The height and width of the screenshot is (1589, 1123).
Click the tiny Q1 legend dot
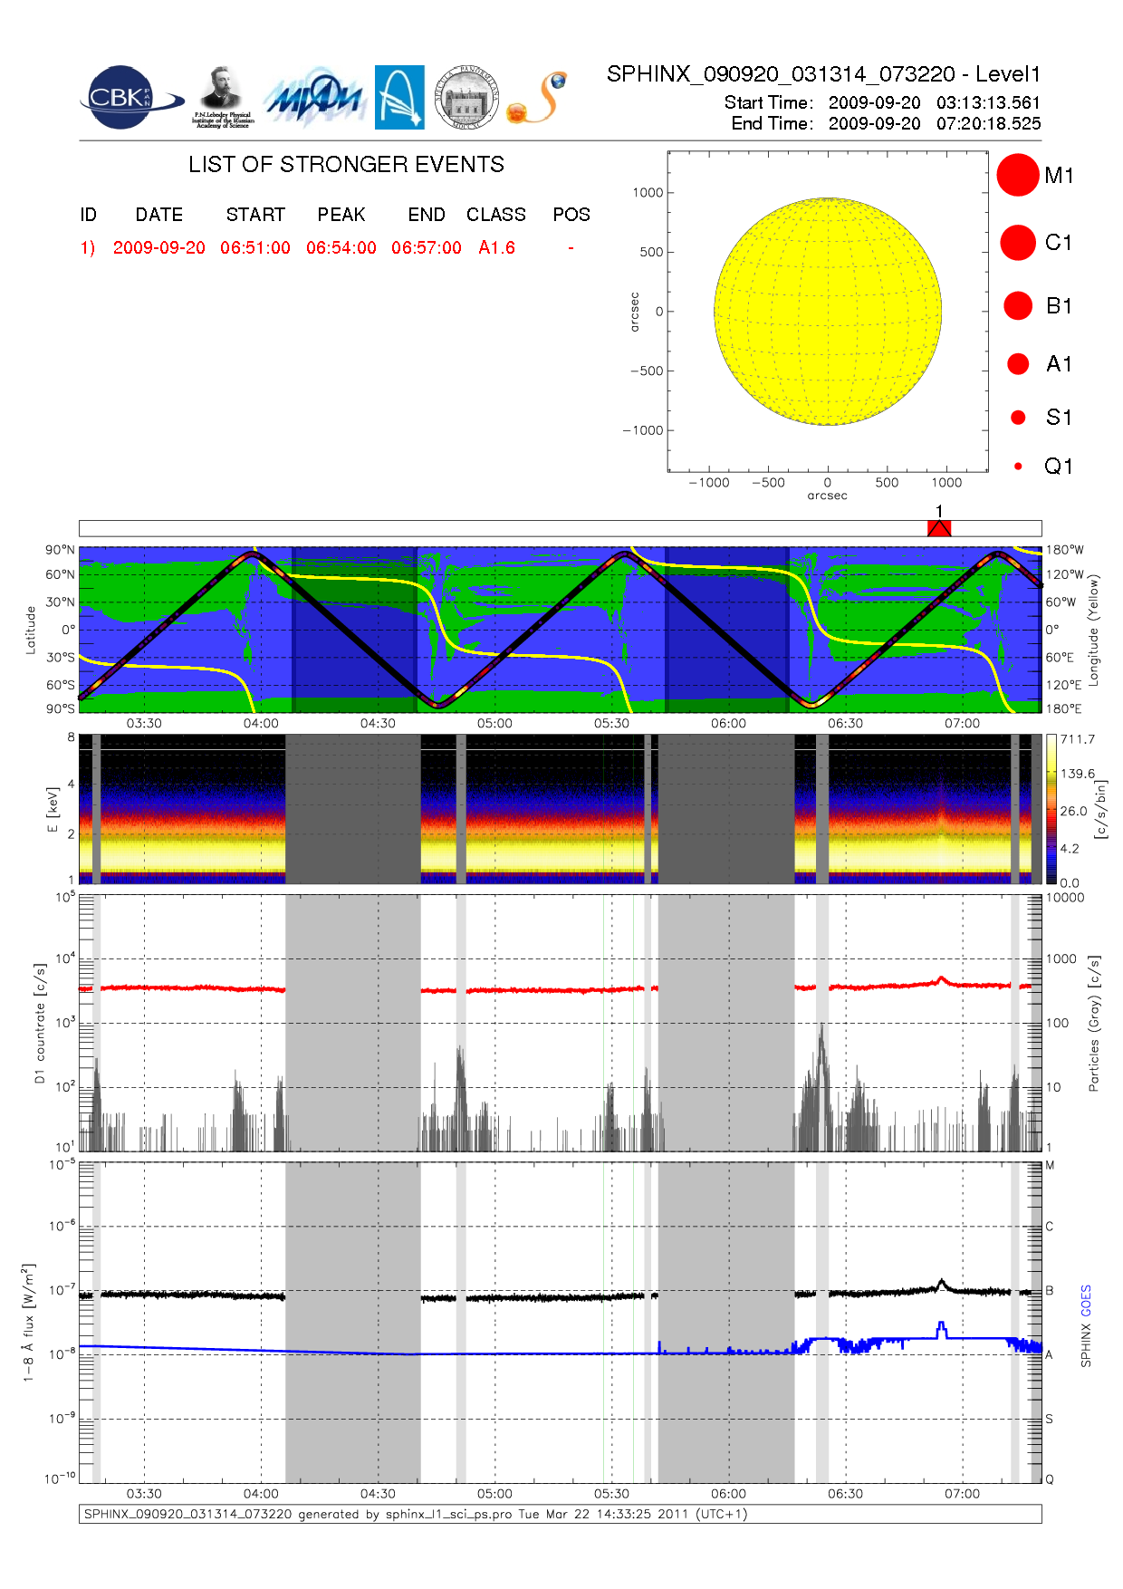pos(1018,467)
